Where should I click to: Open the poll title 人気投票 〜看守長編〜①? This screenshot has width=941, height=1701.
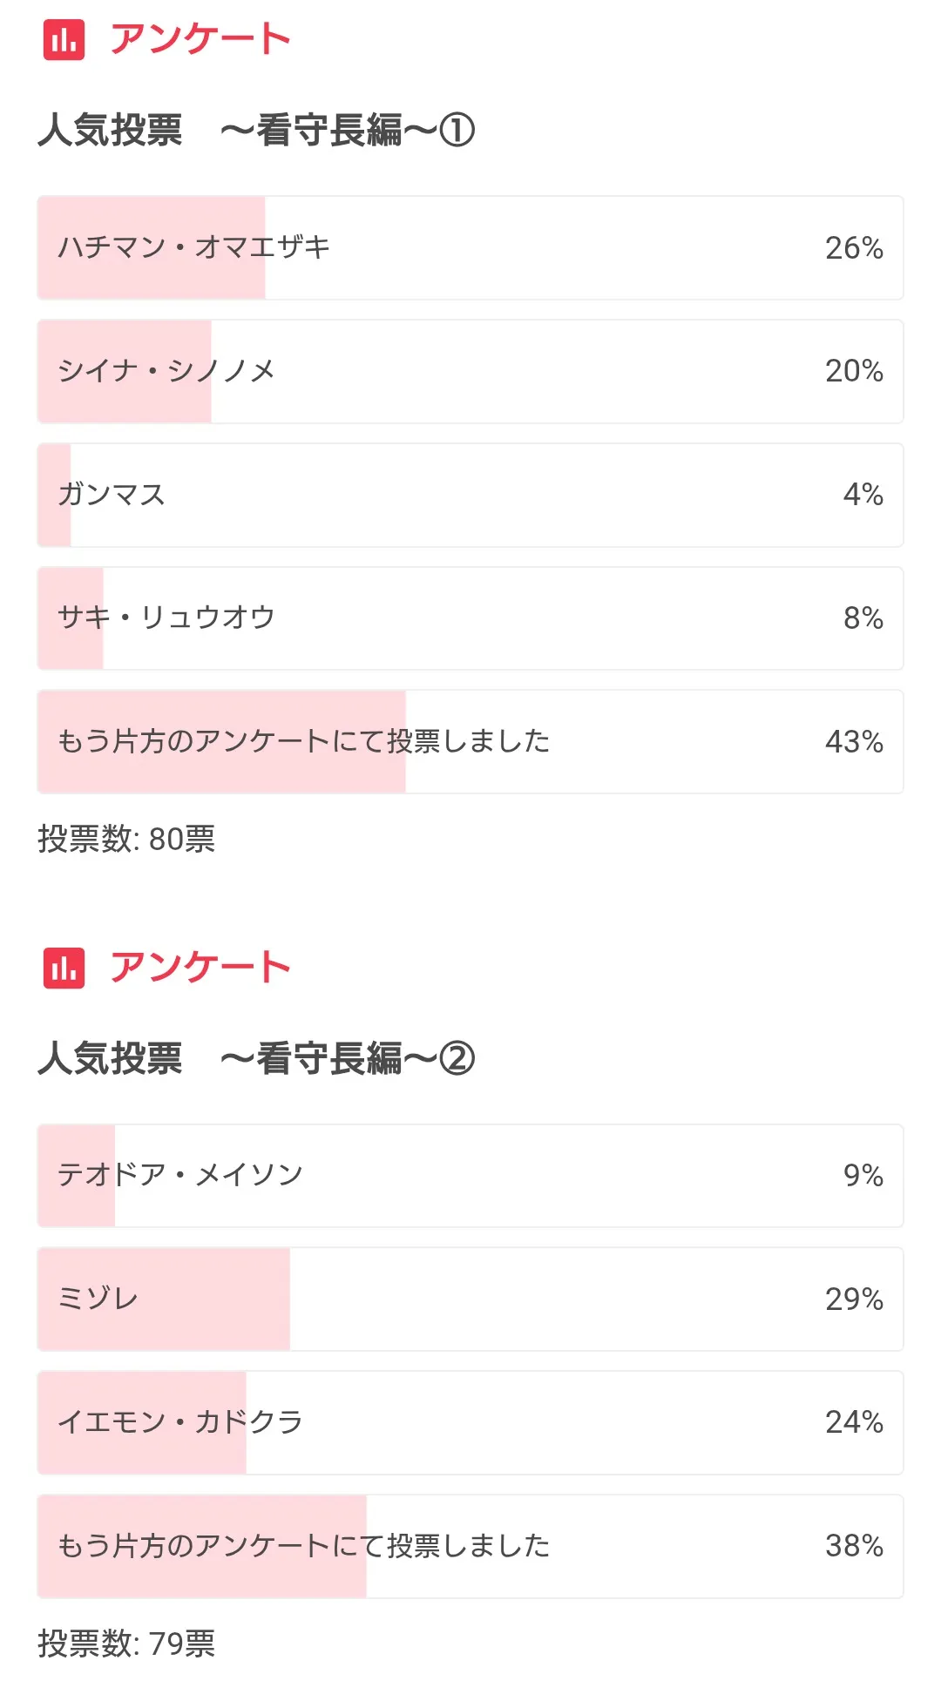(x=256, y=131)
